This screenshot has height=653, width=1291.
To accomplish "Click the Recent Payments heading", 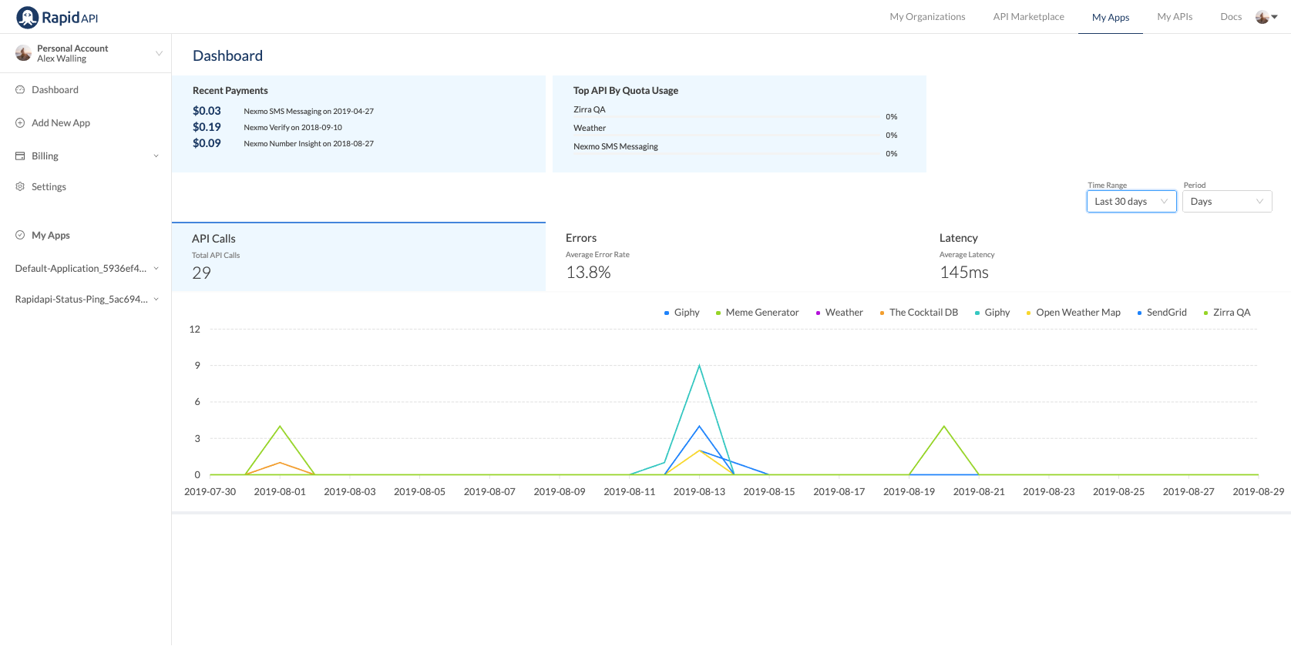I will pyautogui.click(x=230, y=91).
